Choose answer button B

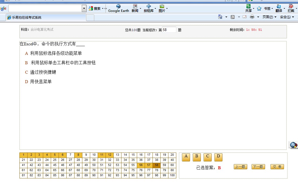coord(197,157)
